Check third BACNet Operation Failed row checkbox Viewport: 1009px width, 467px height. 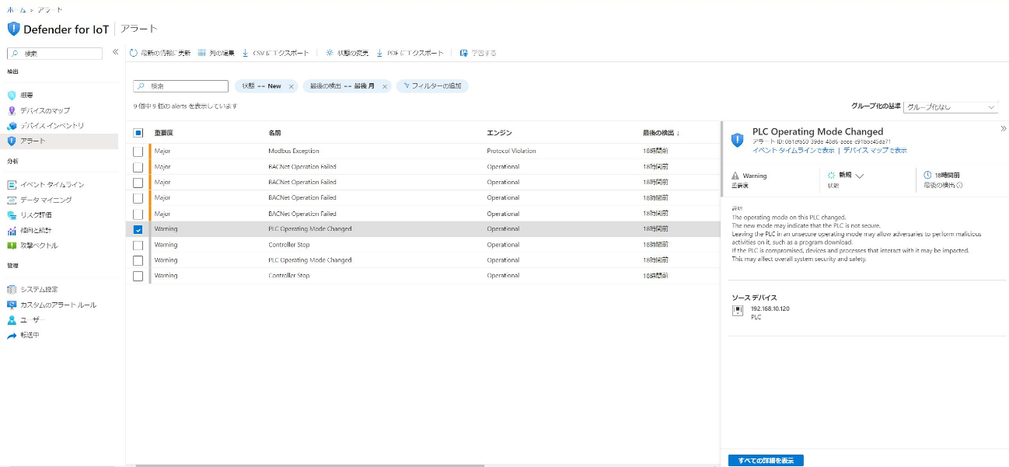point(138,197)
